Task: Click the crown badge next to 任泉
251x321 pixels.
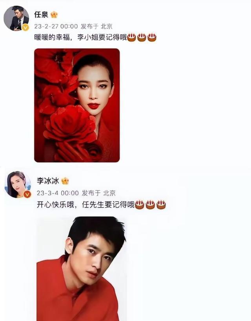Action: pos(54,15)
